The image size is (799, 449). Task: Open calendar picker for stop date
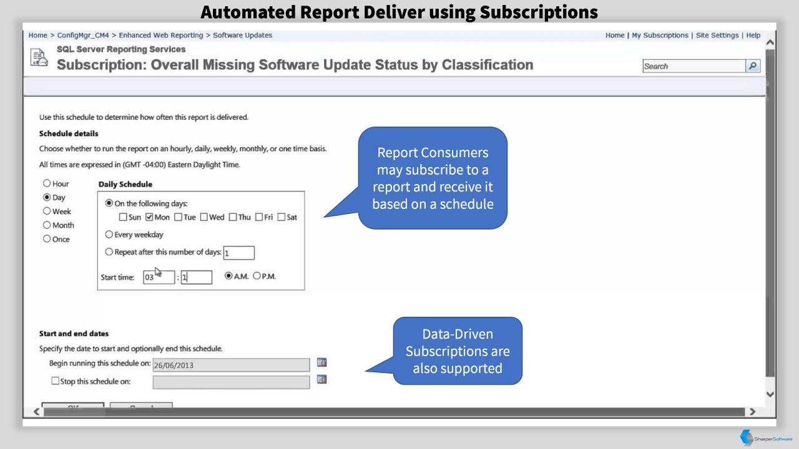[x=321, y=379]
